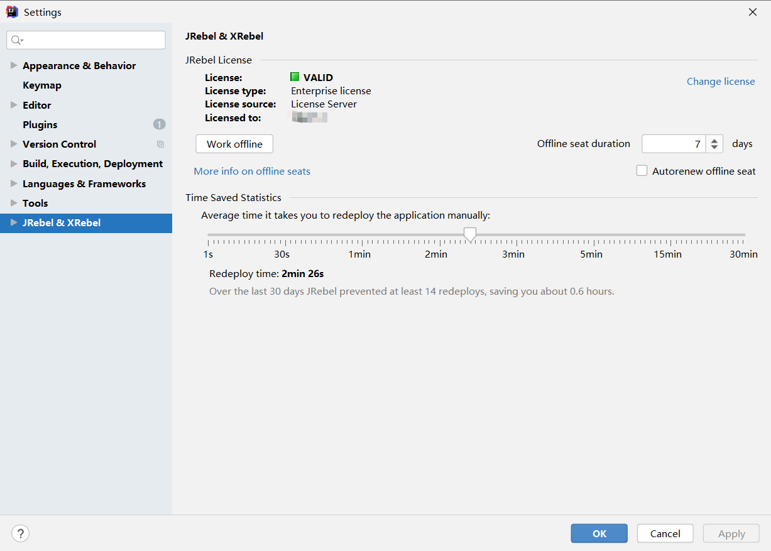Select JRebel & XRebel settings entry

[86, 223]
